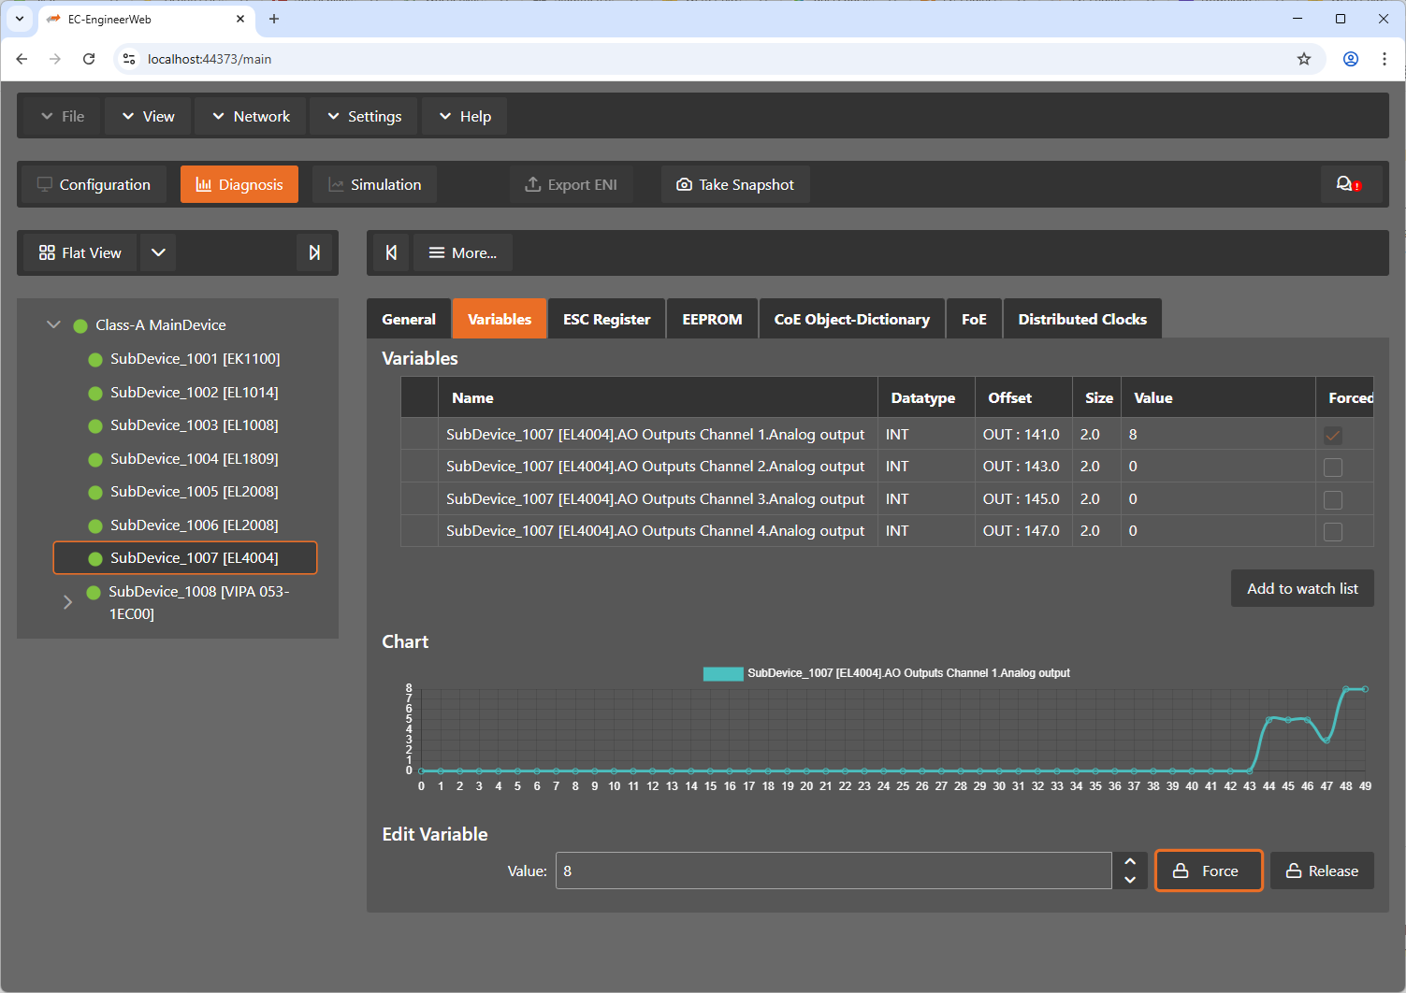Image resolution: width=1406 pixels, height=993 pixels.
Task: Click the Configuration mode button
Action: pyautogui.click(x=94, y=184)
